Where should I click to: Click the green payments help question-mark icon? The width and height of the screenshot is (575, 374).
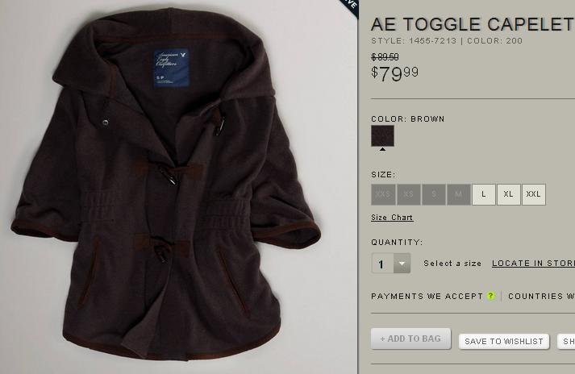pyautogui.click(x=490, y=296)
